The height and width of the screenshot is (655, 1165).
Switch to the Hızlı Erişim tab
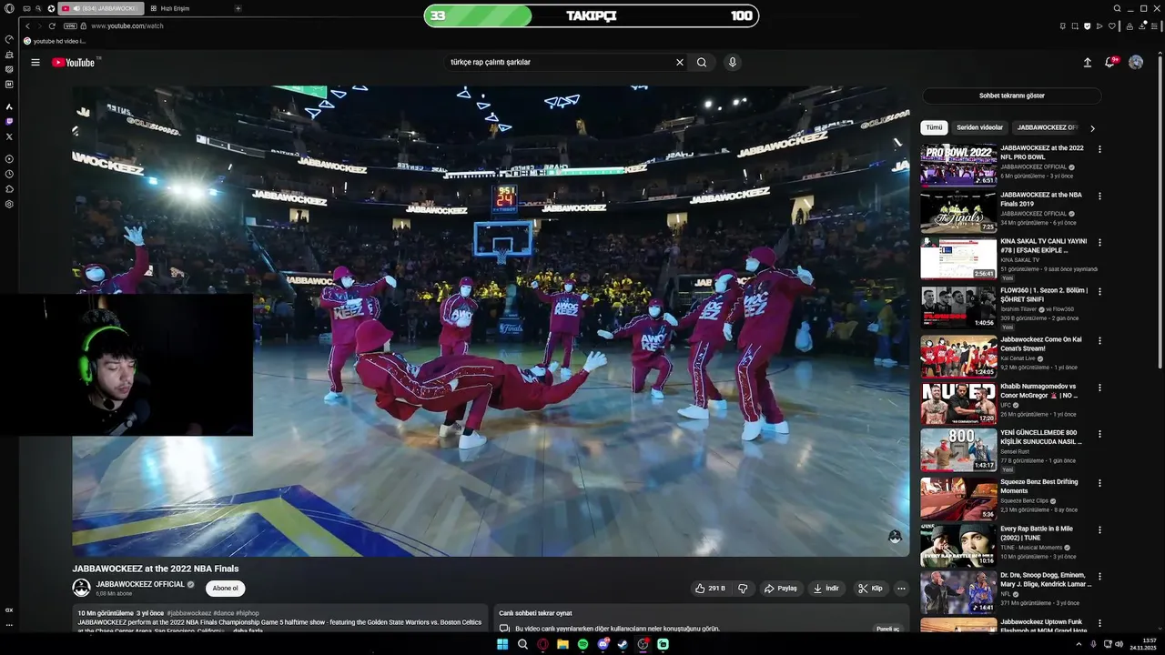point(168,8)
